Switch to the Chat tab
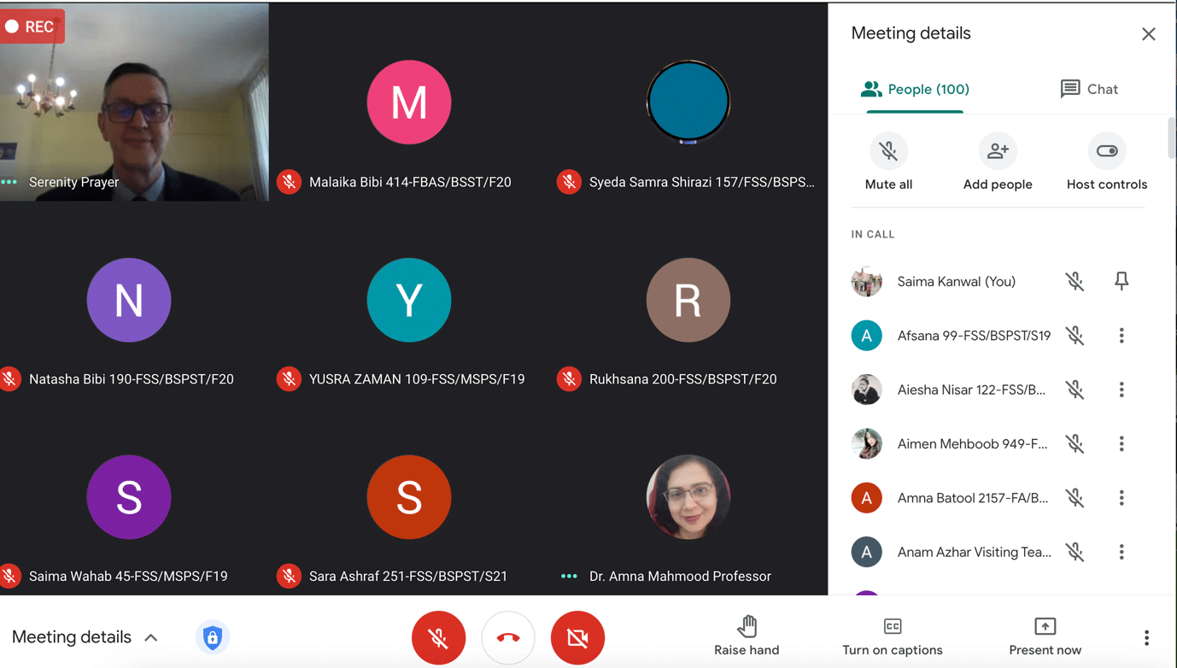This screenshot has width=1177, height=668. coord(1089,89)
